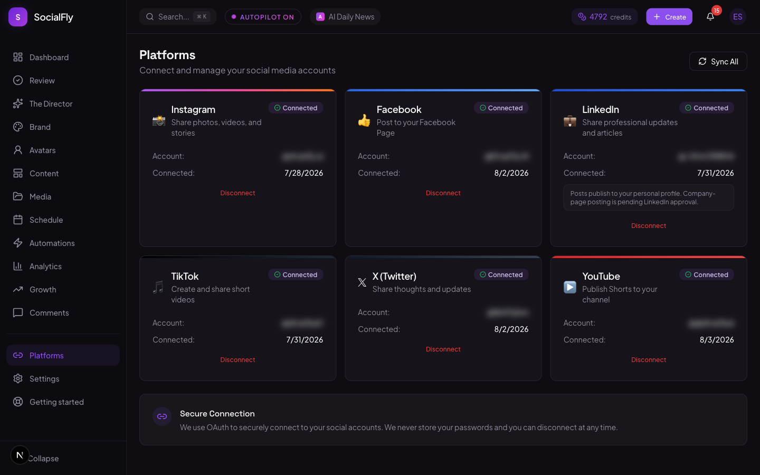Disconnect the Instagram account
This screenshot has width=760, height=475.
point(237,193)
